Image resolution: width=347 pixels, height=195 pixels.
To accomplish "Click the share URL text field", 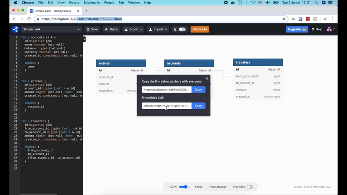I will pyautogui.click(x=167, y=90).
